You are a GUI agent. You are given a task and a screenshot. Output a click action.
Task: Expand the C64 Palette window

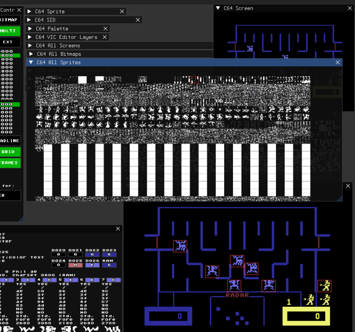30,29
